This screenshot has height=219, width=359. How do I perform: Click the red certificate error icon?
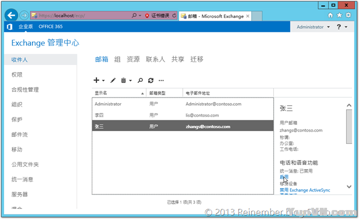click(147, 16)
